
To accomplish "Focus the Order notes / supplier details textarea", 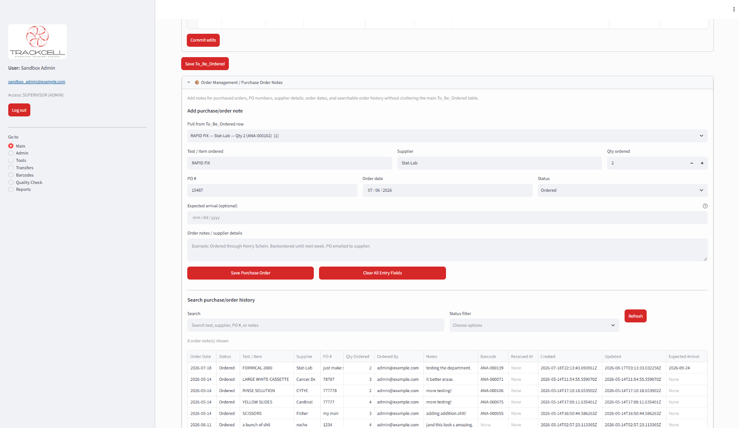I will click(447, 250).
